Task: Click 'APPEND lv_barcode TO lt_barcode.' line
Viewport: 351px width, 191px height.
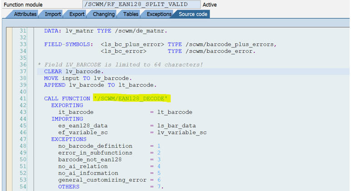Action: 100,85
